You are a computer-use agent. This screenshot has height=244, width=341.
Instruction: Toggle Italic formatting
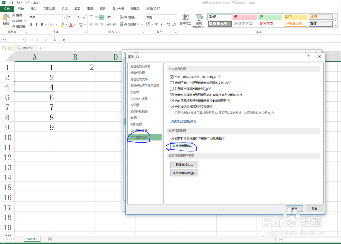pyautogui.click(x=36, y=25)
